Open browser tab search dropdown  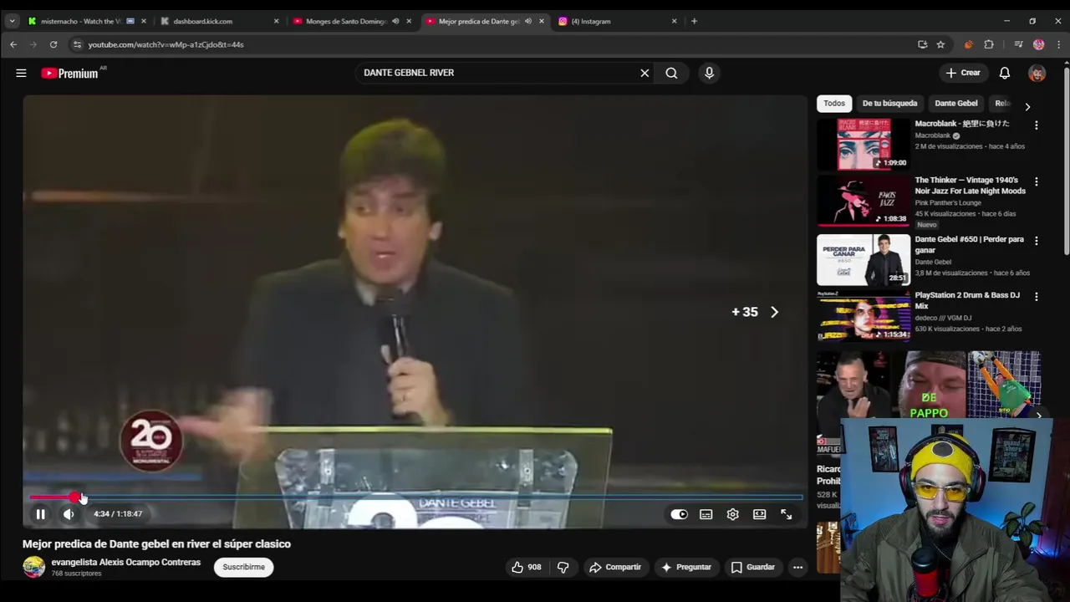[12, 21]
